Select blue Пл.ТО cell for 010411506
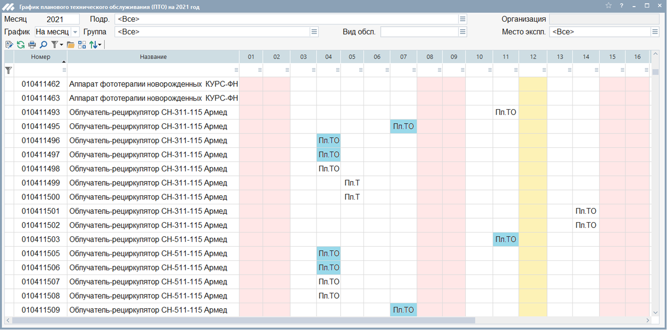 tap(329, 268)
